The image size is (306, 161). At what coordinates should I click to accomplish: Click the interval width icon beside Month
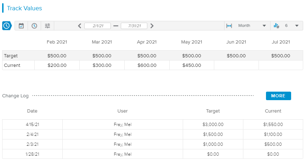pos(229,26)
